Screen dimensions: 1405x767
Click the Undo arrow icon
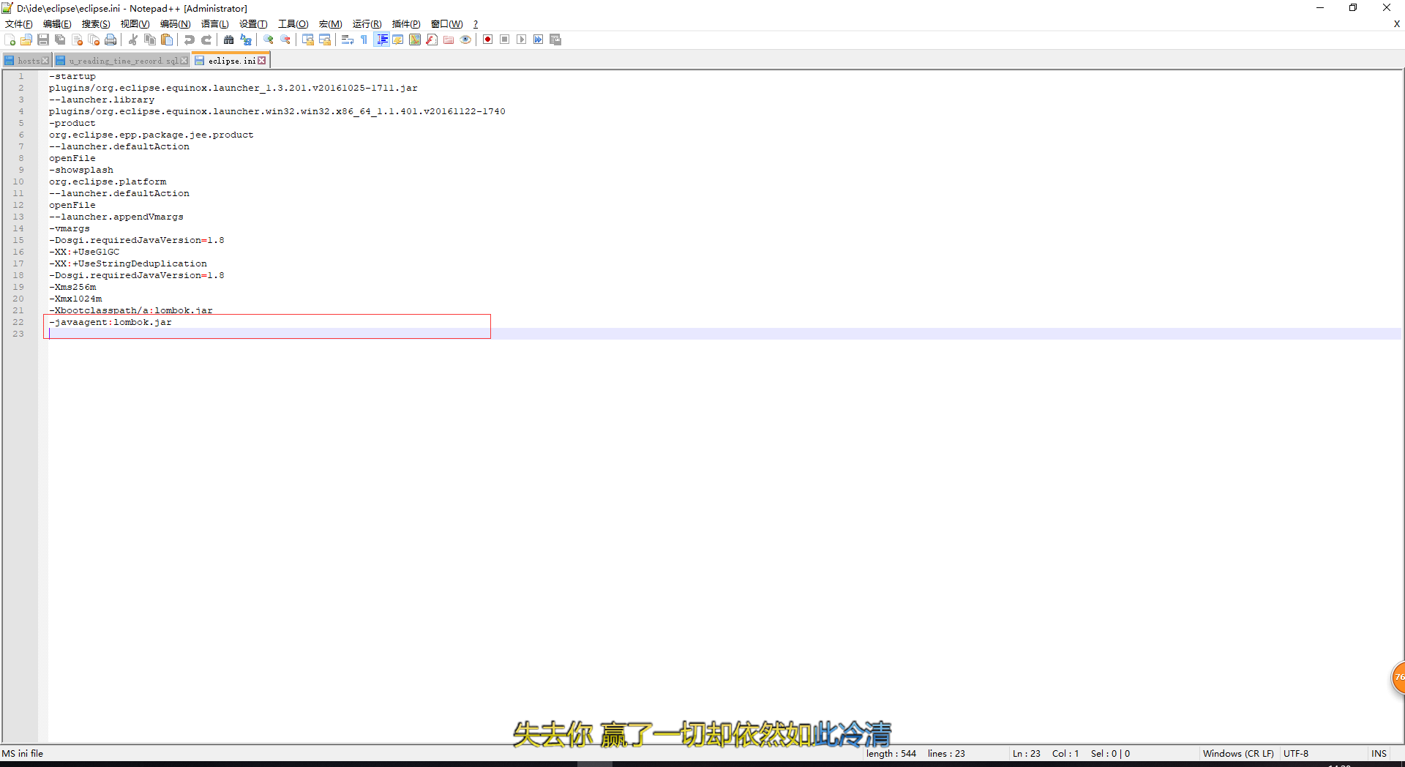pyautogui.click(x=190, y=40)
